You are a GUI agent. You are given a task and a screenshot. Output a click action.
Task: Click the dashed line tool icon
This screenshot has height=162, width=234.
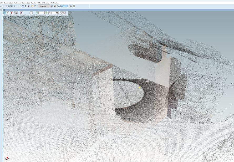pyautogui.click(x=17, y=6)
